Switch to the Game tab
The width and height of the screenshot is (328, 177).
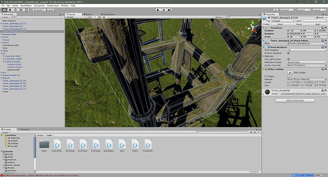coord(88,14)
